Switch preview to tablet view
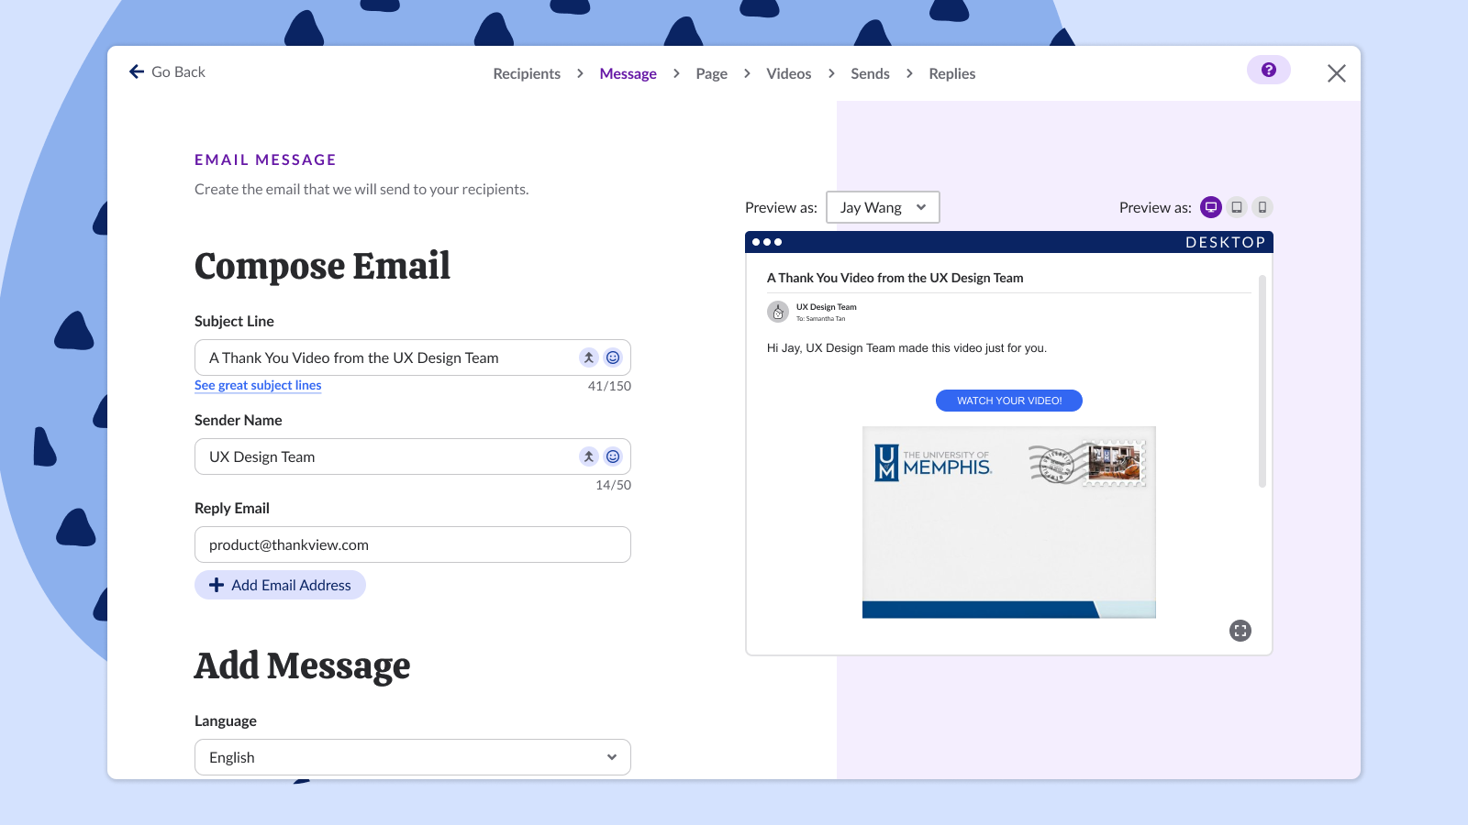Image resolution: width=1468 pixels, height=825 pixels. pyautogui.click(x=1237, y=207)
